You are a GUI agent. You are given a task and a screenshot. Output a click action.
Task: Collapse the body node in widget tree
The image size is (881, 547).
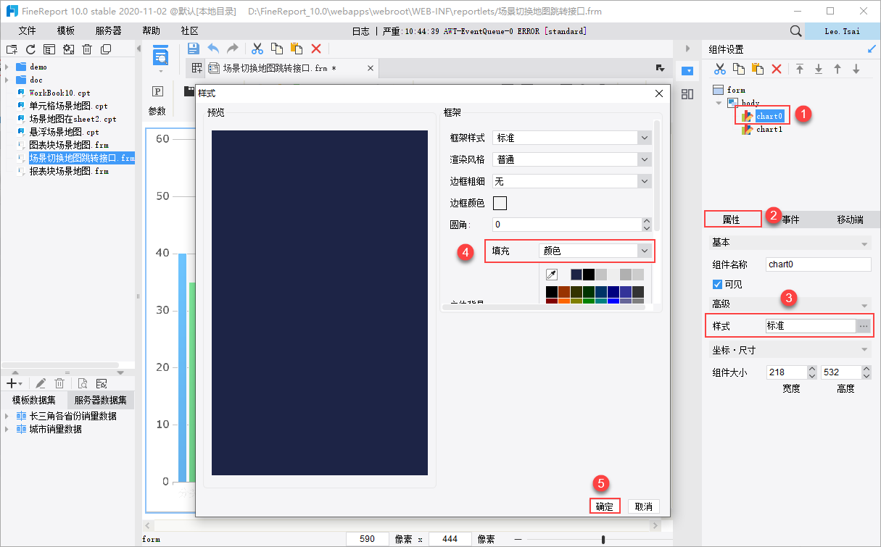[719, 103]
